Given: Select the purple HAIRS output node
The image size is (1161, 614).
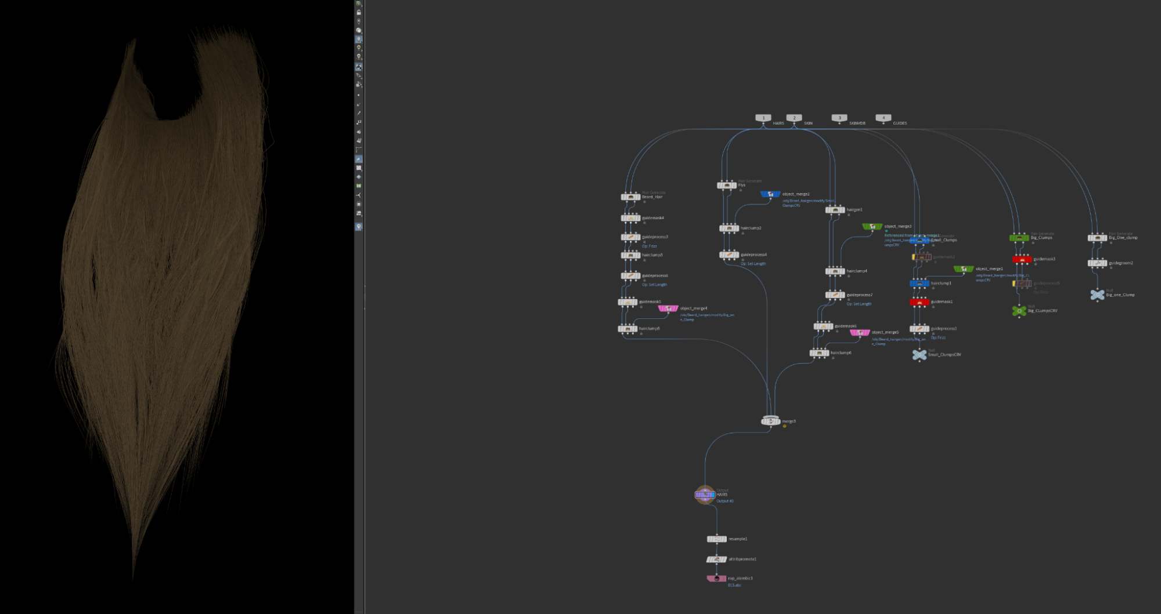Looking at the screenshot, I should [x=705, y=495].
